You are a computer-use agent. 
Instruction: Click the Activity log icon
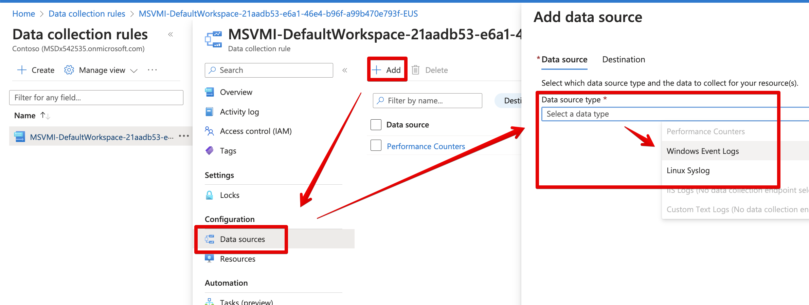point(210,111)
